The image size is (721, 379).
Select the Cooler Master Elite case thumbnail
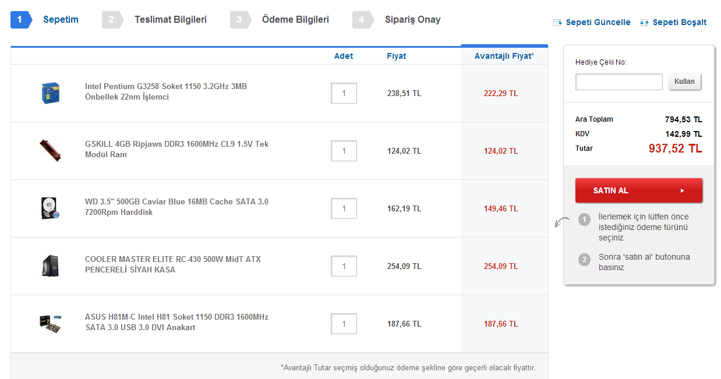(51, 266)
